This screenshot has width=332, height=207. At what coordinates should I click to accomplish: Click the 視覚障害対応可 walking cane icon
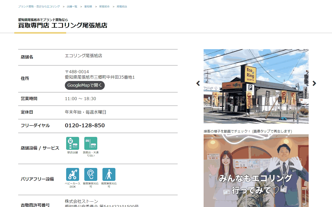click(109, 174)
